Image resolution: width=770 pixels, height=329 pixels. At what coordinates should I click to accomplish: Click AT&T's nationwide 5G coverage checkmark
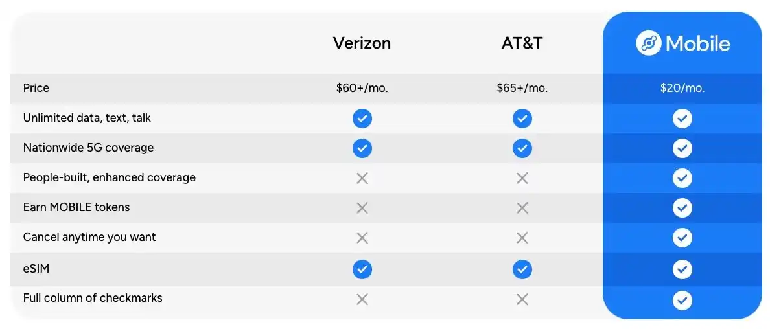coord(522,148)
